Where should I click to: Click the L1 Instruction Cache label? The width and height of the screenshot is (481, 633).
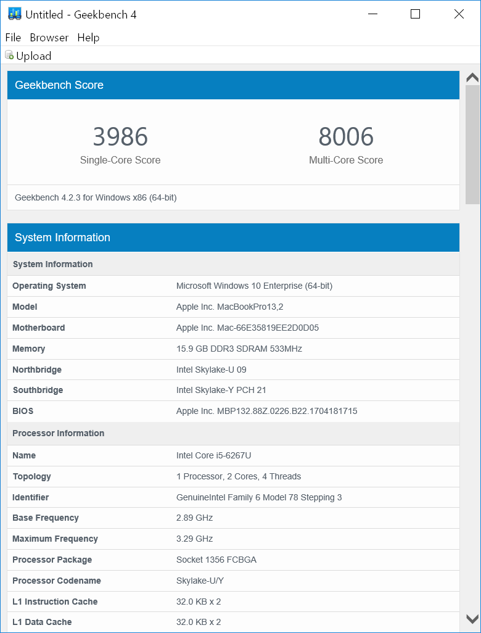[55, 602]
